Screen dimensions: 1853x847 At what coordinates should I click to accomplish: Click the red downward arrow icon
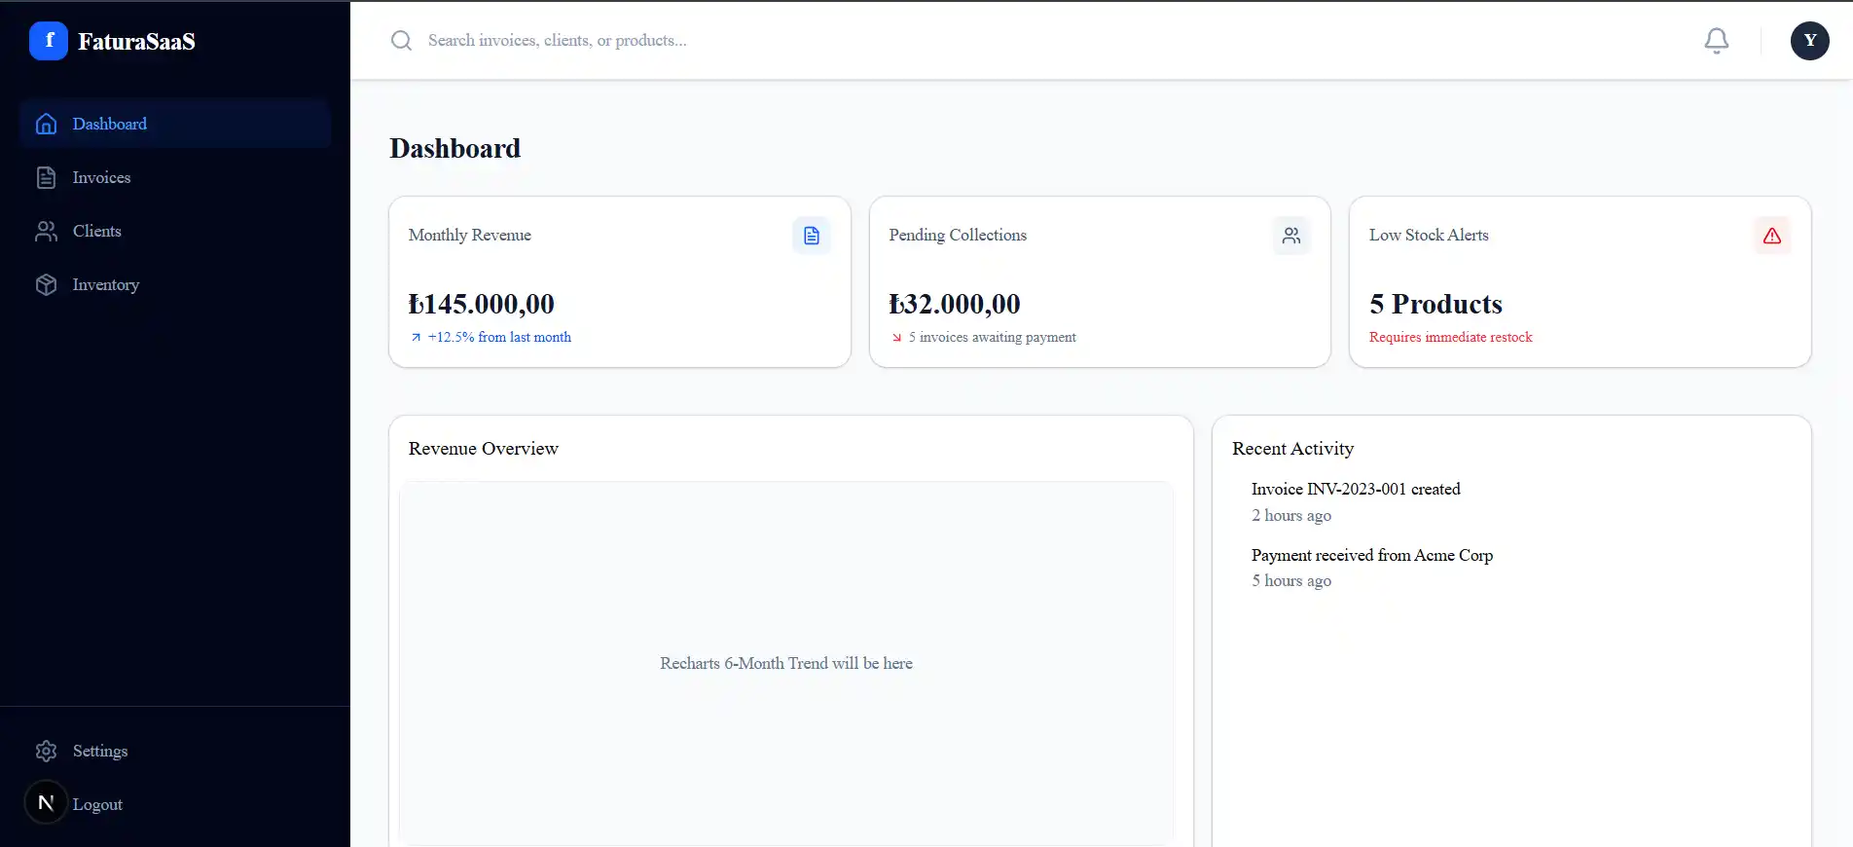[x=896, y=338]
